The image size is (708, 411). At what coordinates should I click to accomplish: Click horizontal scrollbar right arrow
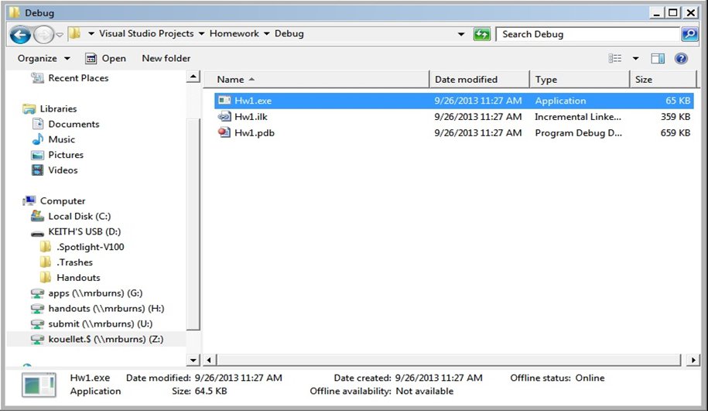pos(693,360)
